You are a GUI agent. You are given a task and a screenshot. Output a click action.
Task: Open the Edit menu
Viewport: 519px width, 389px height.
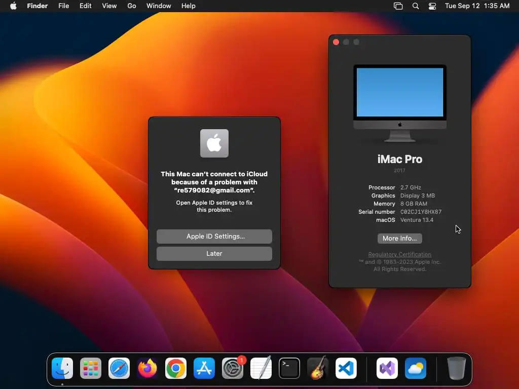point(85,6)
